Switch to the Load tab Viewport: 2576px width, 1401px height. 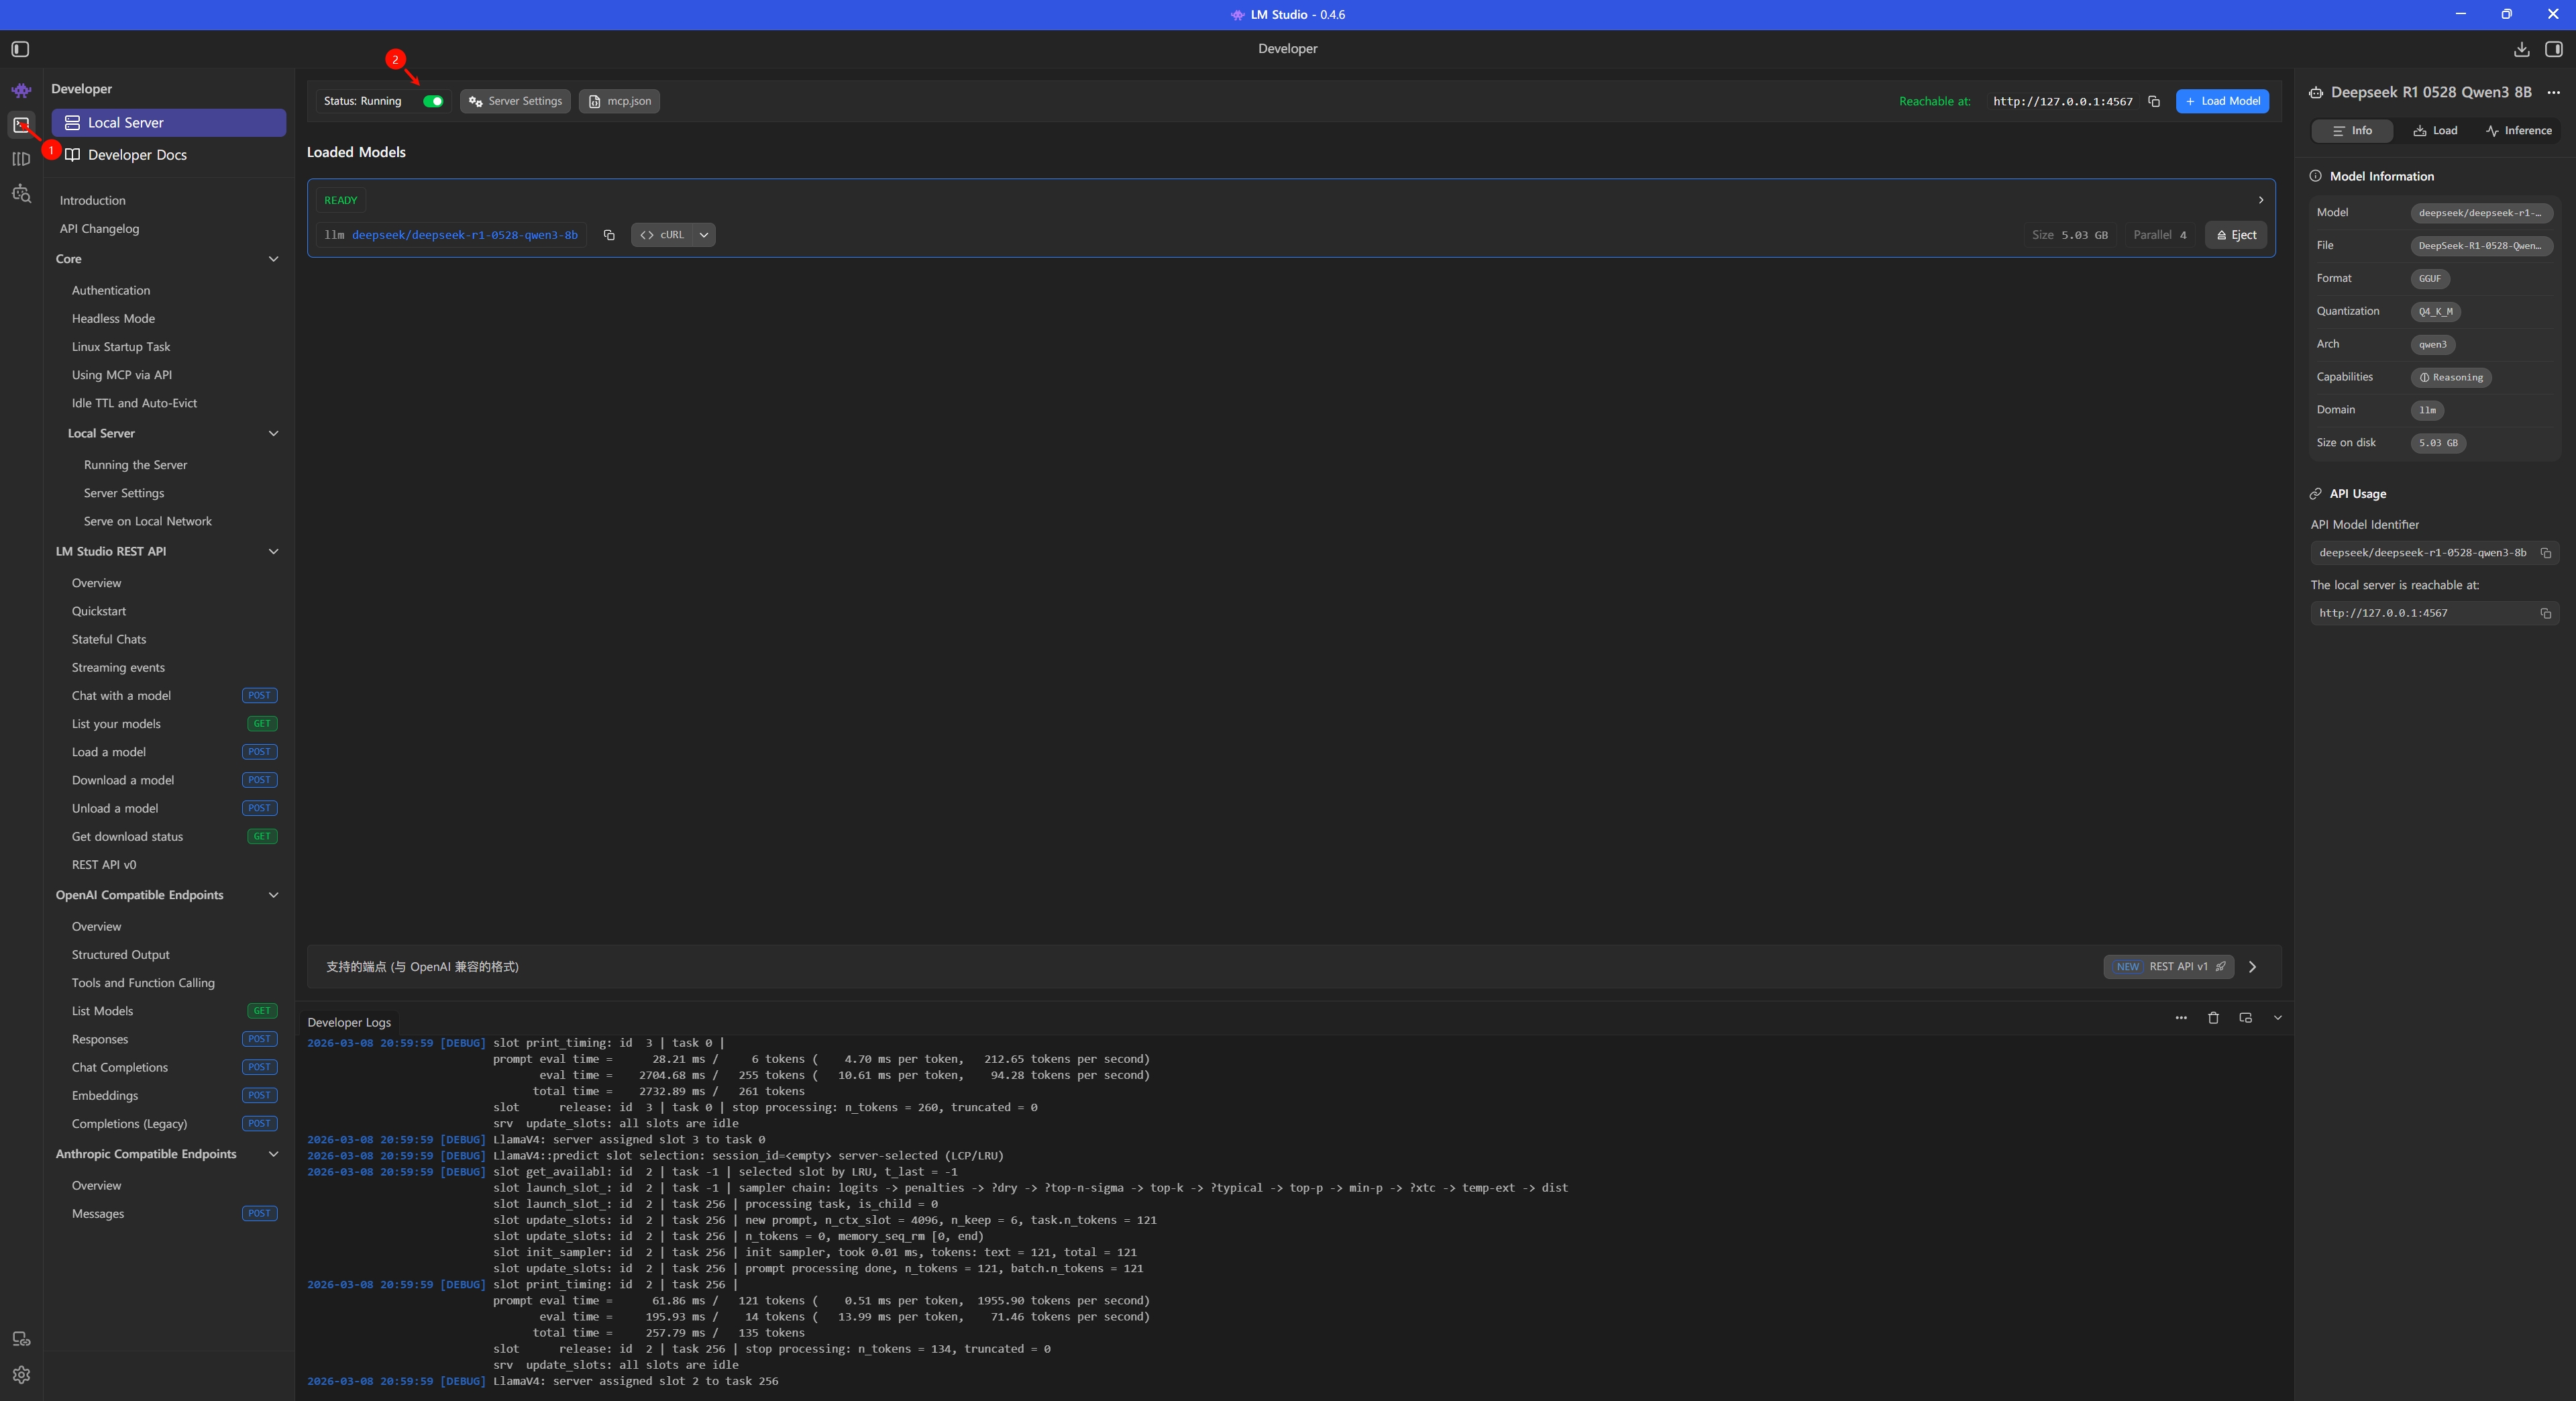click(2435, 131)
